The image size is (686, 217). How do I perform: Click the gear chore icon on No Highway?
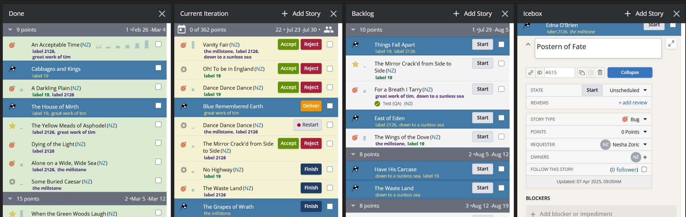(183, 170)
